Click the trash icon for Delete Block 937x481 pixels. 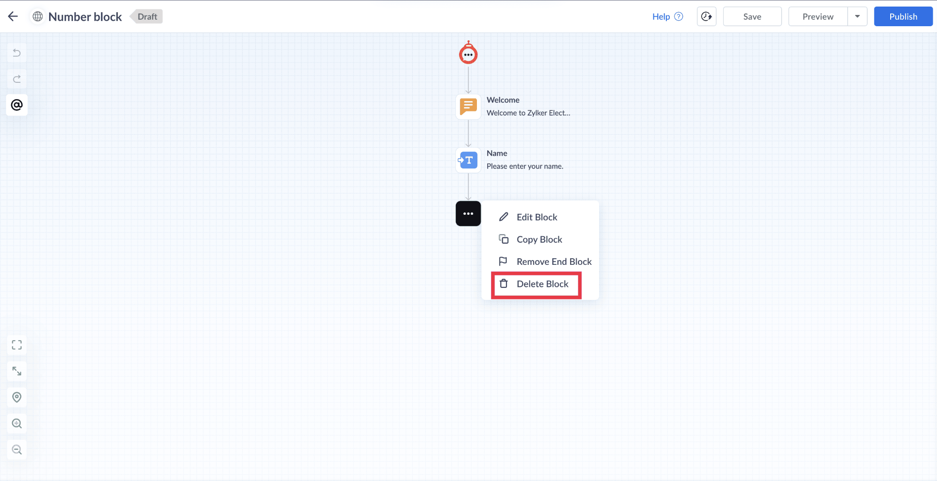click(504, 284)
